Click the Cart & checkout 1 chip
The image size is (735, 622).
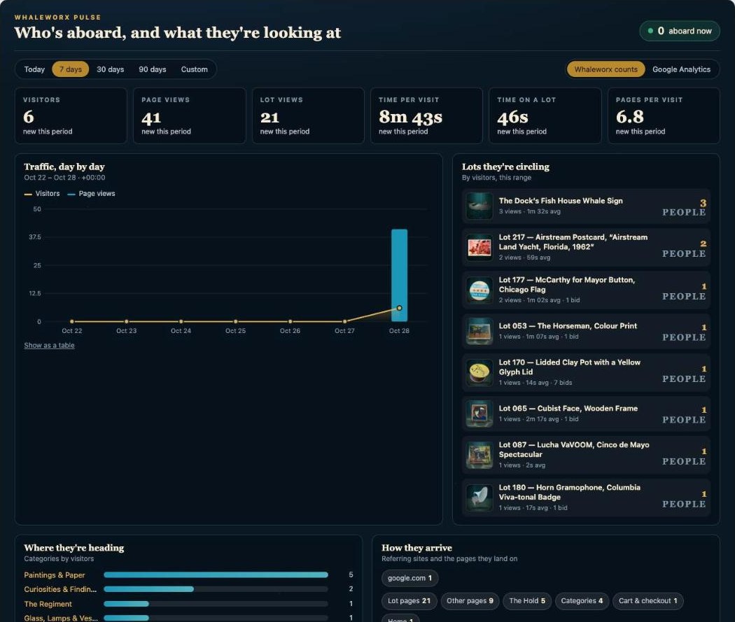(647, 600)
